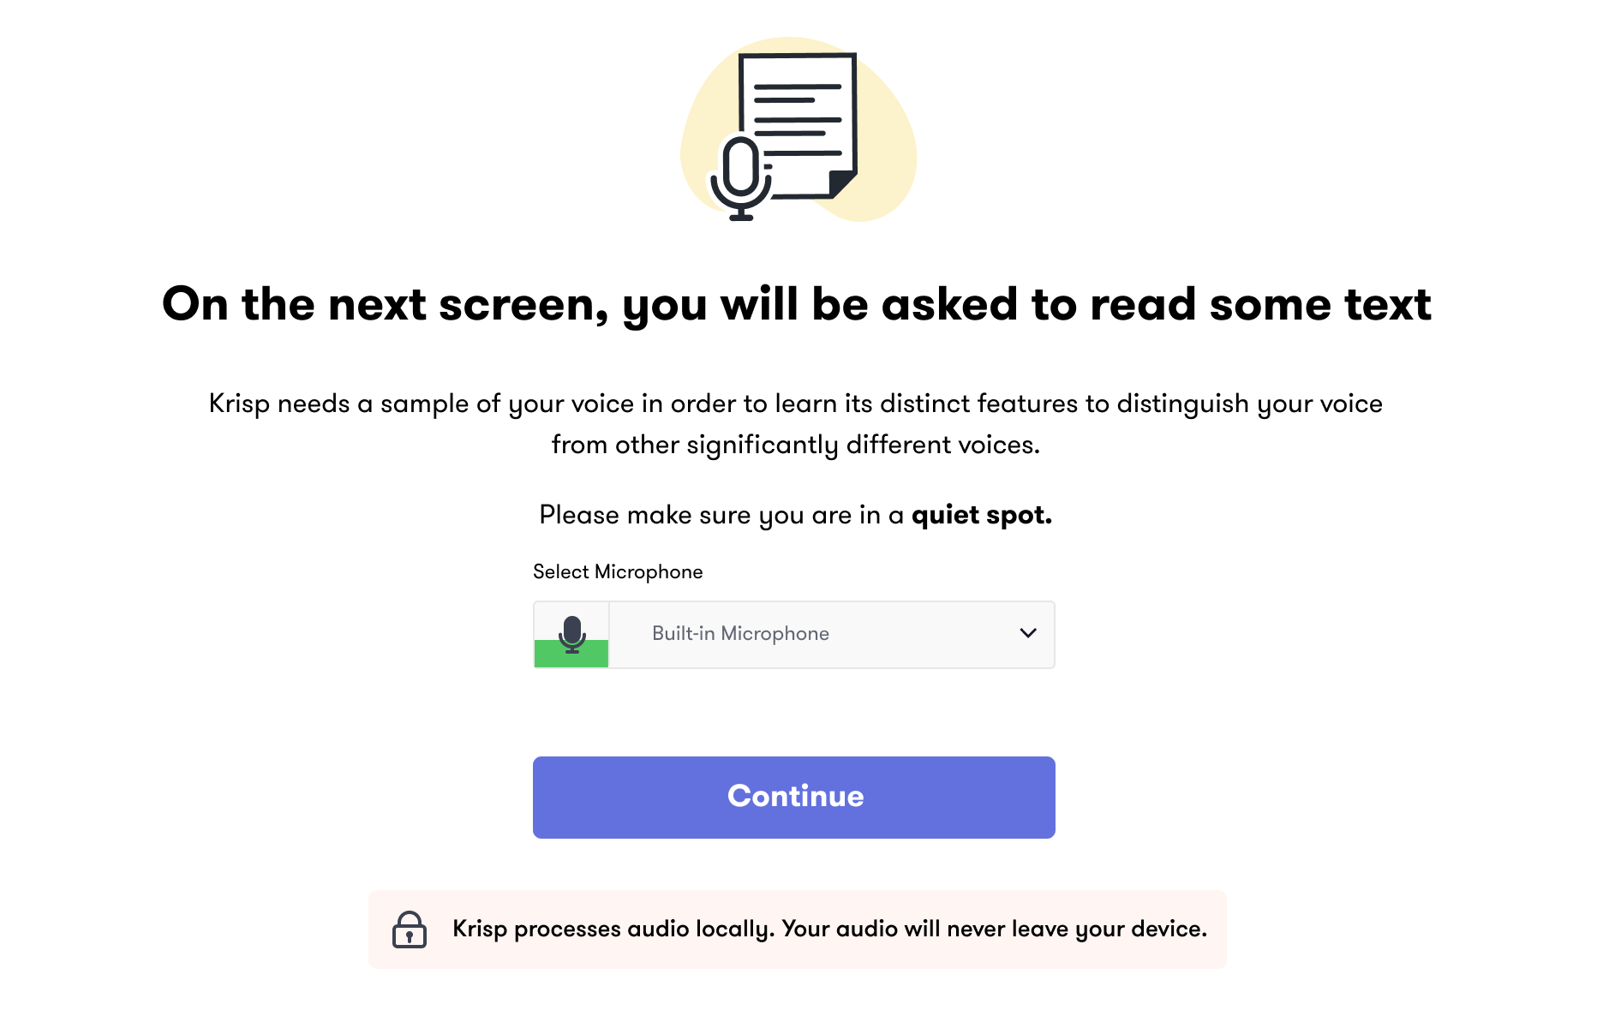Image resolution: width=1597 pixels, height=1028 pixels.
Task: Click the padlock privacy icon
Action: [410, 929]
